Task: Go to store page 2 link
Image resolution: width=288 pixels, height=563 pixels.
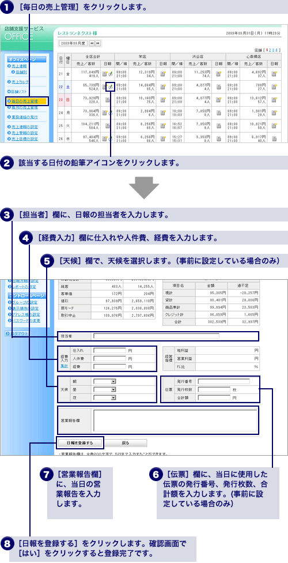Action: 270,50
